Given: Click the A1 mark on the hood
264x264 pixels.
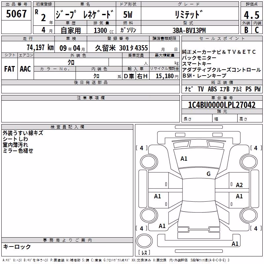Looking at the screenshot, I should click(x=184, y=159).
